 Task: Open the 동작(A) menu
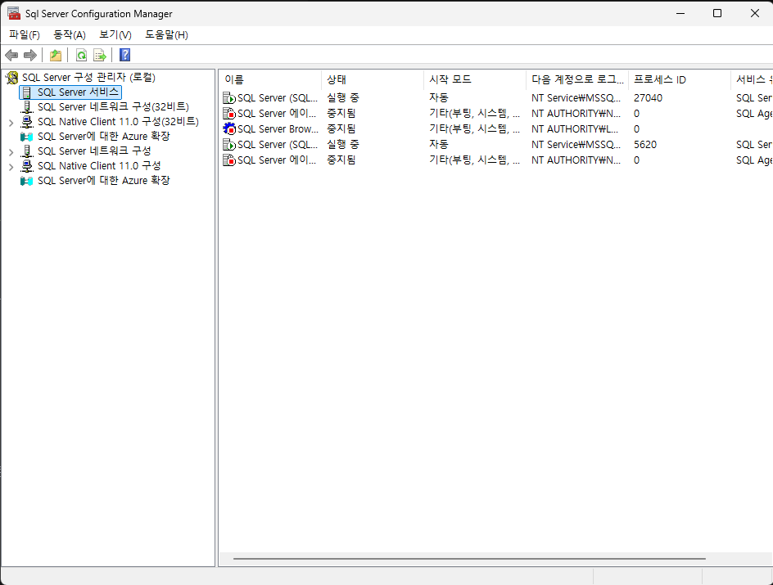[x=70, y=35]
